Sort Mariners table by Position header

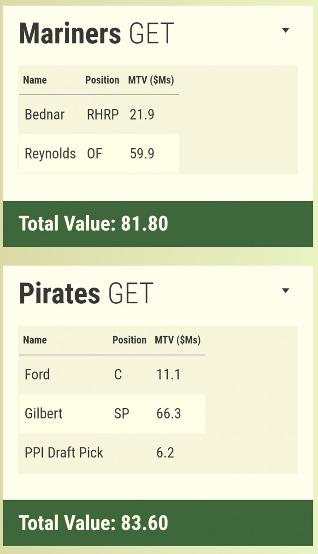pyautogui.click(x=102, y=80)
